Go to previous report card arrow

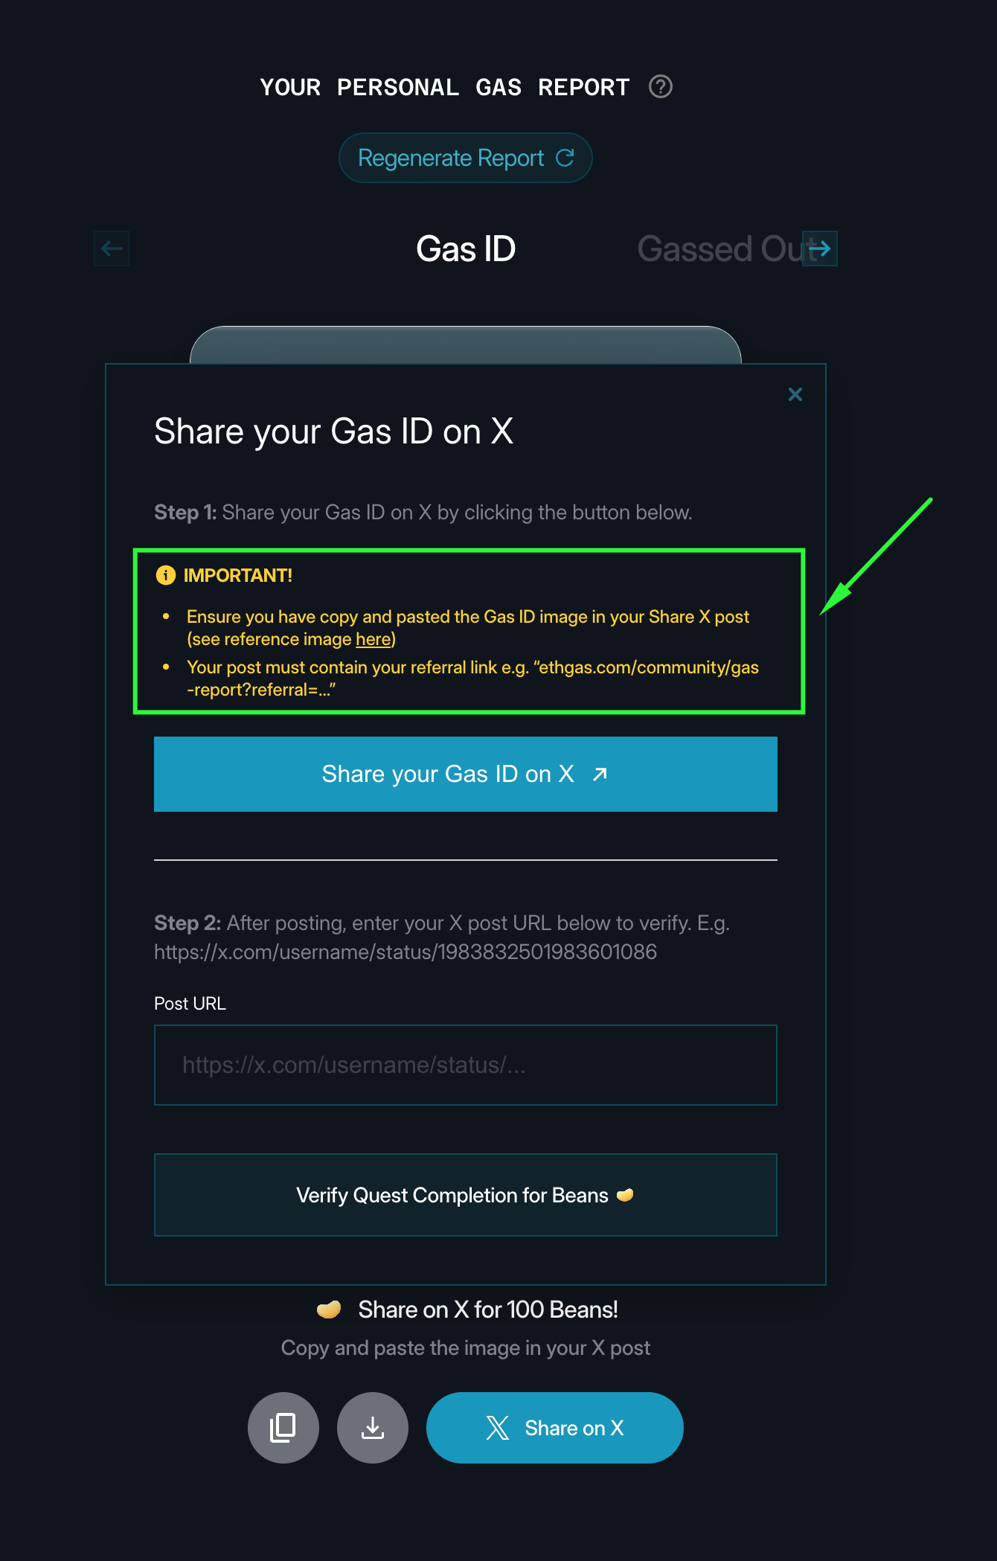(112, 249)
